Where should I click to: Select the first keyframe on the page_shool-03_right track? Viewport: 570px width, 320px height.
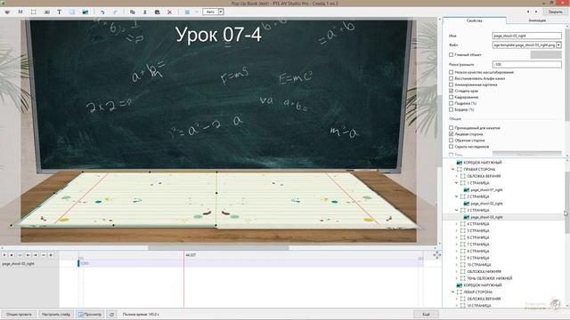tap(78, 263)
